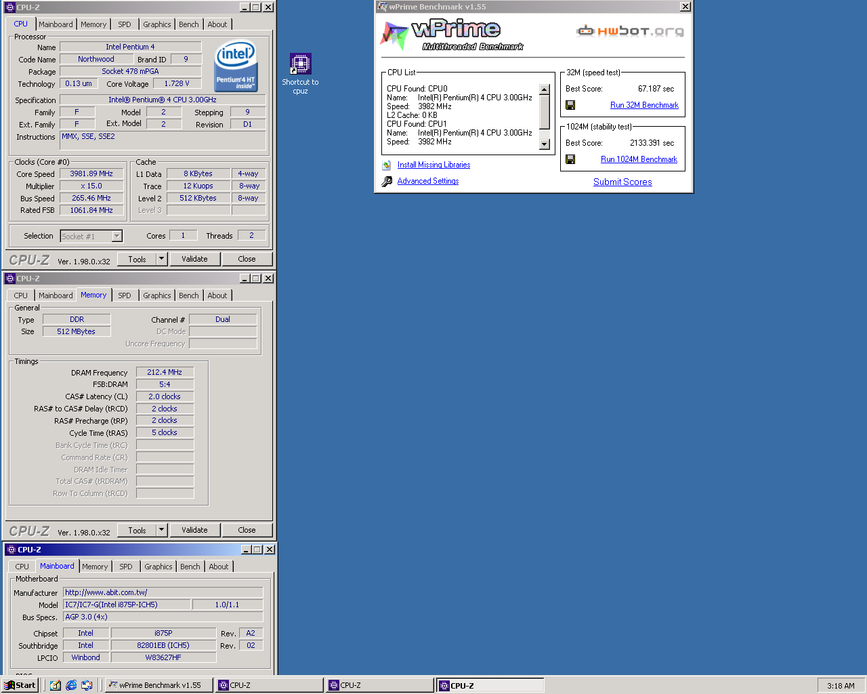Viewport: 867px width, 694px height.
Task: Expand Tools dropdown arrow in top CPU-Z window
Action: [161, 259]
